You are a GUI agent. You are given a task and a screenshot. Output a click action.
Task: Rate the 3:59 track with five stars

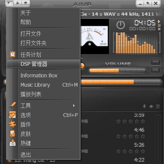click(143, 121)
